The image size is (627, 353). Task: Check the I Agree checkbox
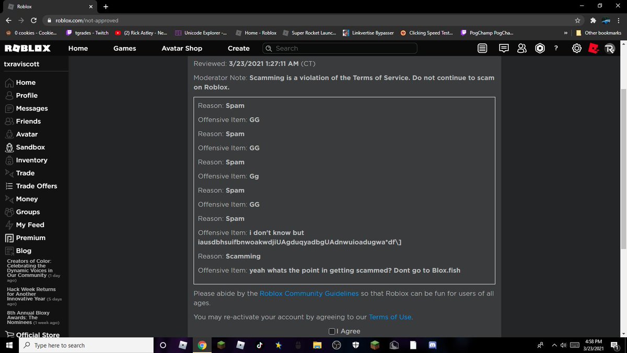point(331,331)
